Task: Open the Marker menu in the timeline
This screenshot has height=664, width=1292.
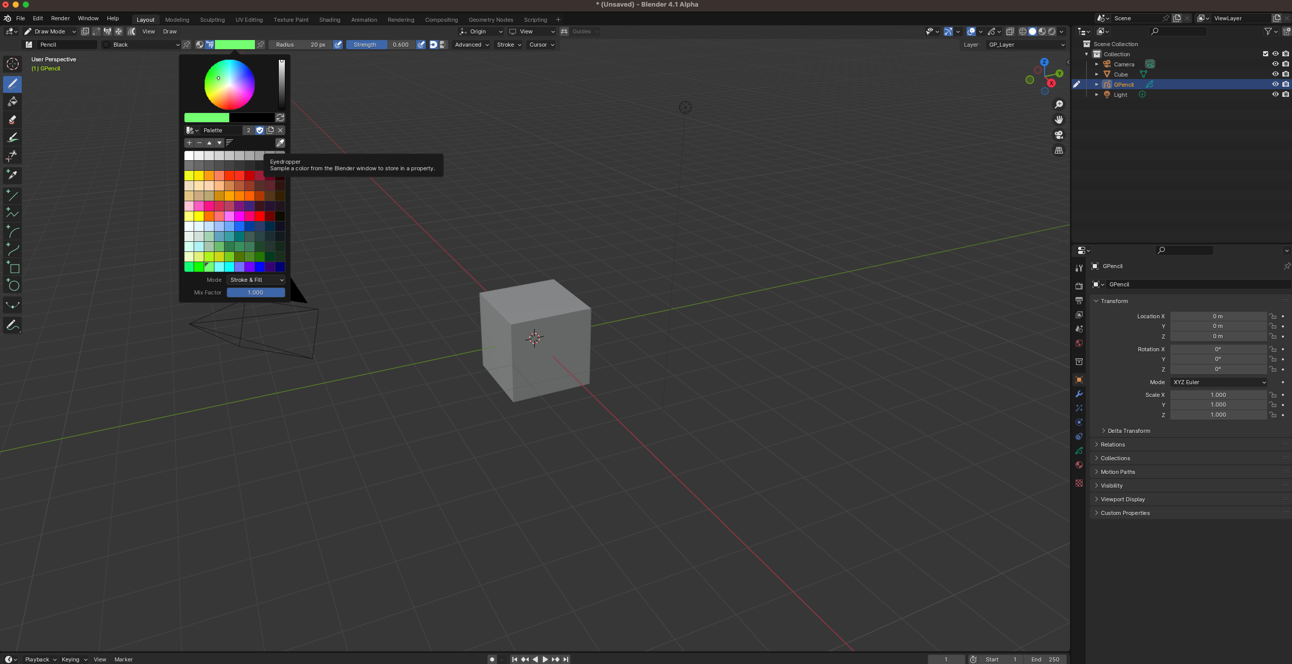Action: pyautogui.click(x=124, y=659)
